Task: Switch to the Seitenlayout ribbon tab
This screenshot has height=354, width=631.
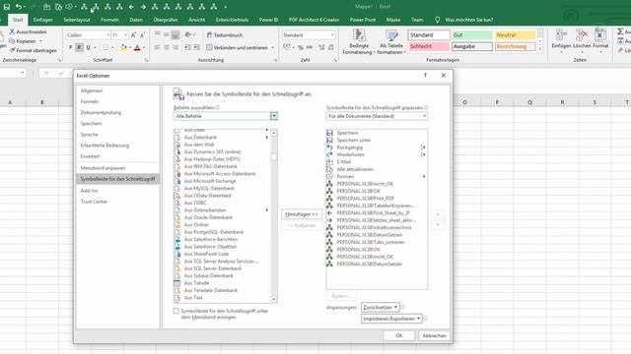Action: point(77,20)
